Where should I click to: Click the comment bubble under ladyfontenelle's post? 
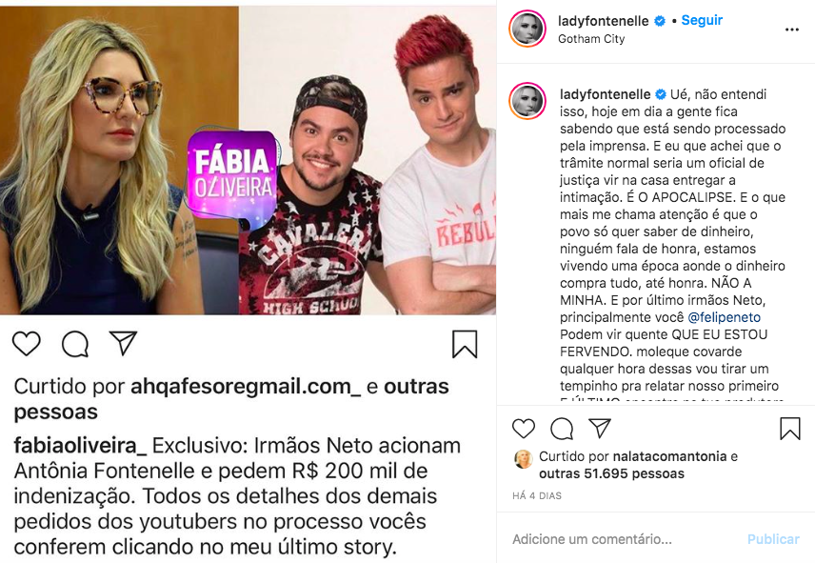pos(562,429)
